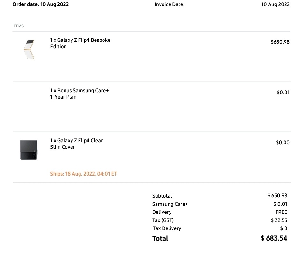Click the bold Total label
This screenshot has width=304, height=254.
click(x=160, y=238)
